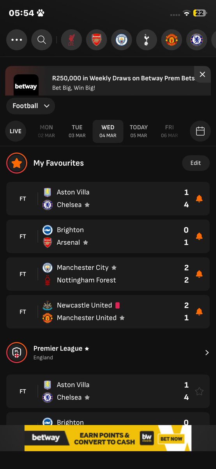This screenshot has width=216, height=469.
Task: Open the three-dots more menu
Action: click(17, 40)
